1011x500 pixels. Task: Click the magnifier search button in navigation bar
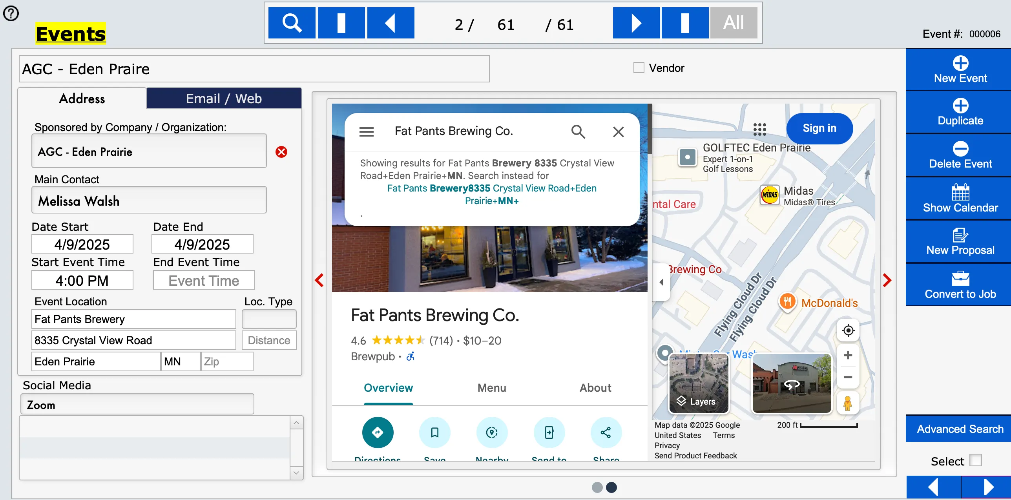tap(292, 23)
